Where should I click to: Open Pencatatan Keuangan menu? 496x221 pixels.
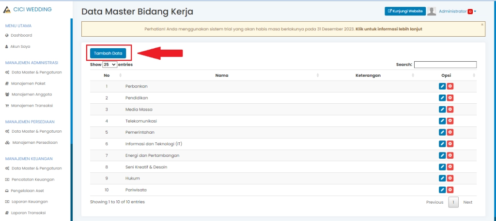[x=30, y=180]
